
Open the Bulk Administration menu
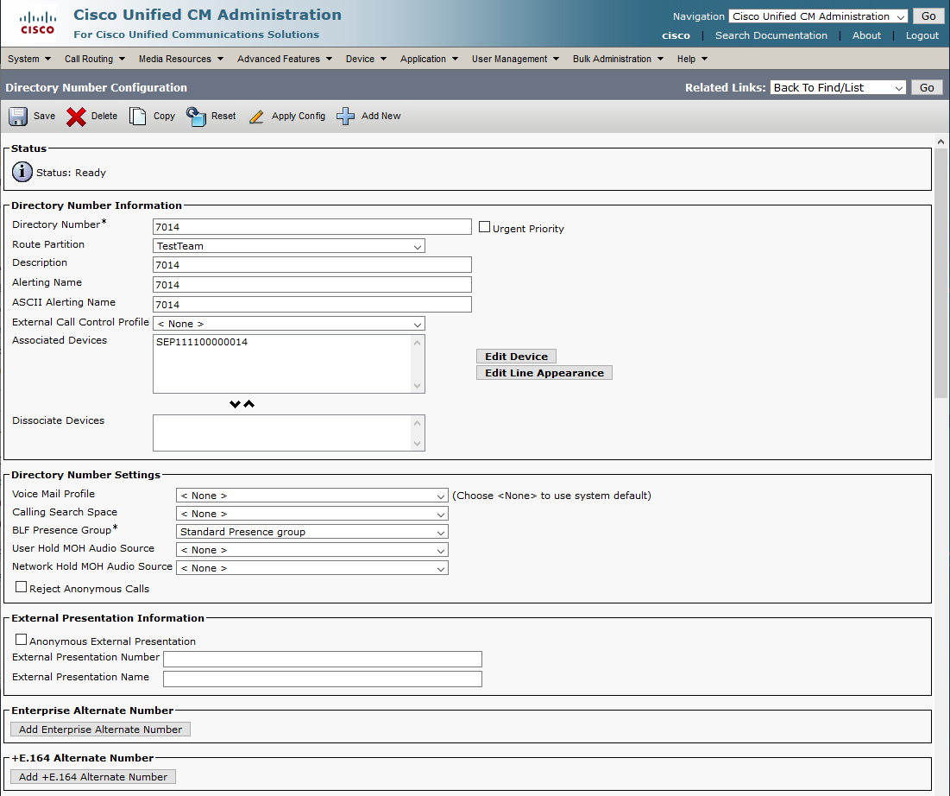(618, 59)
